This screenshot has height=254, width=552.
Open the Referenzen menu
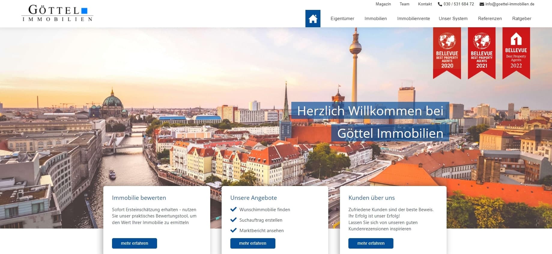pyautogui.click(x=490, y=19)
